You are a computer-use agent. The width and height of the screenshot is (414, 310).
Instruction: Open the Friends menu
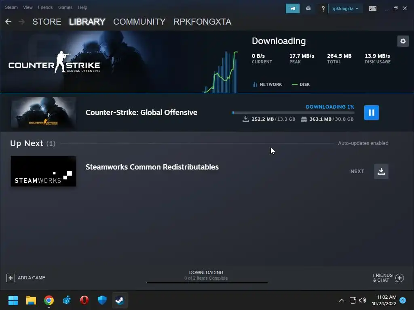[x=45, y=7]
